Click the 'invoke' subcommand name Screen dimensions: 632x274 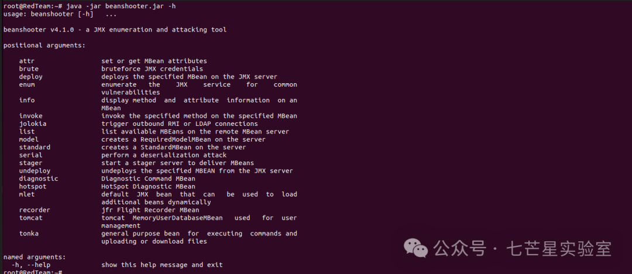pyautogui.click(x=30, y=116)
